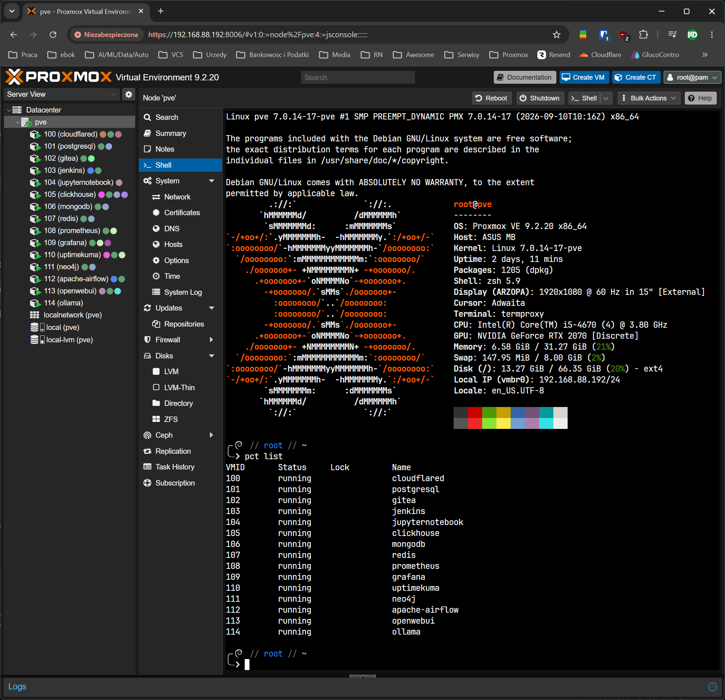Open Bulk Actions dropdown
This screenshot has width=725, height=700.
pyautogui.click(x=649, y=98)
